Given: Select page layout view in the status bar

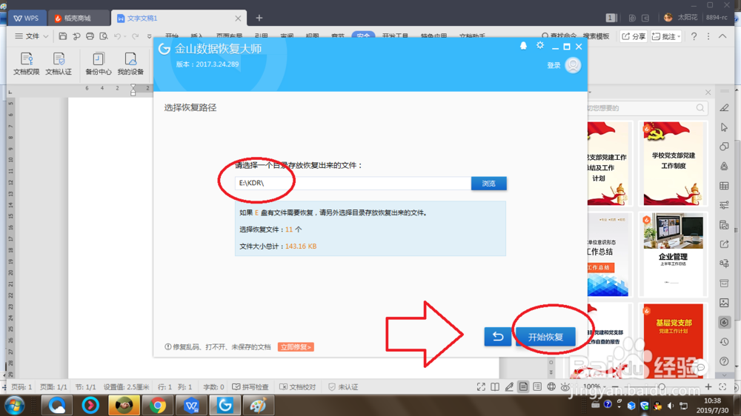Looking at the screenshot, I should [523, 386].
